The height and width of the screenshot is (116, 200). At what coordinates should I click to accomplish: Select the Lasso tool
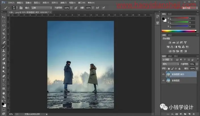[4, 25]
